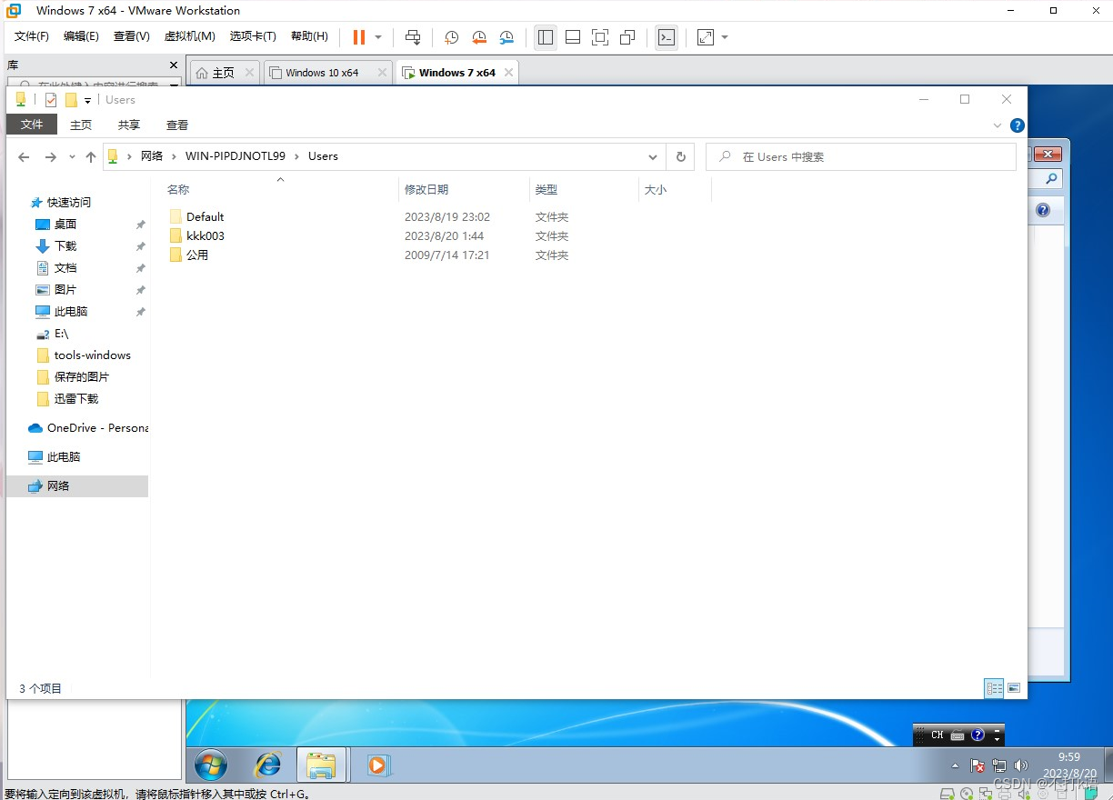Screen dimensions: 1113x800
Task: Open the power options dropdown beside pause
Action: 378,37
